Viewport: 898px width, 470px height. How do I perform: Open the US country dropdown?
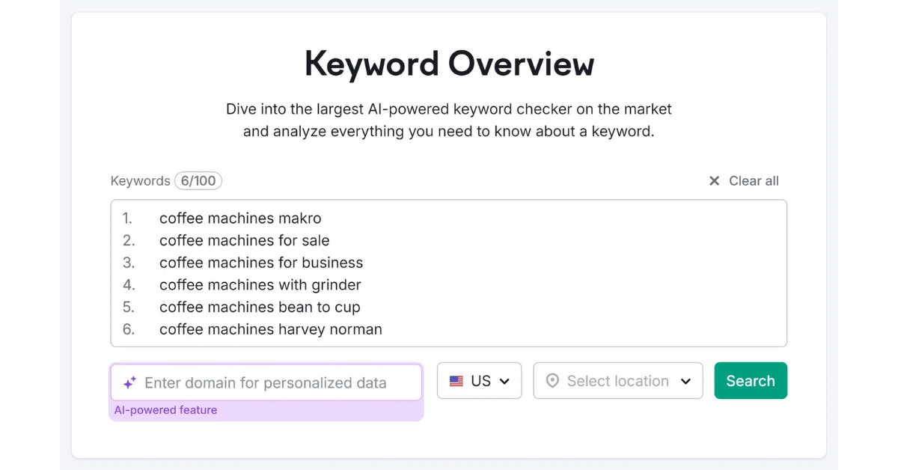pyautogui.click(x=479, y=381)
